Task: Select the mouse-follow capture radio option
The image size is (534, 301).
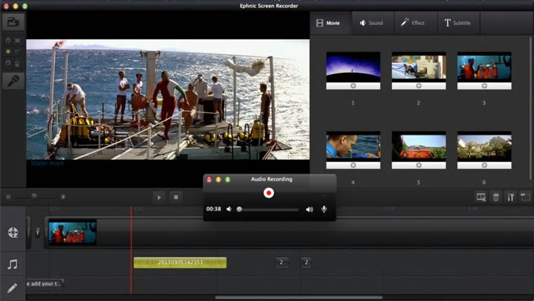Action: point(8,63)
